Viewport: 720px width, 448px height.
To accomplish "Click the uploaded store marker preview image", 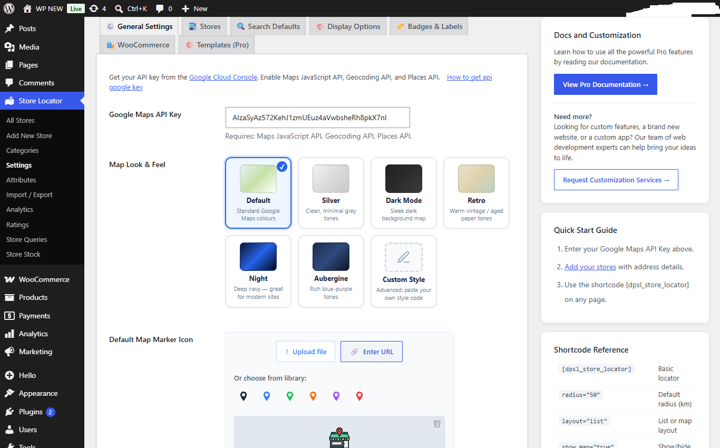I will (x=339, y=437).
